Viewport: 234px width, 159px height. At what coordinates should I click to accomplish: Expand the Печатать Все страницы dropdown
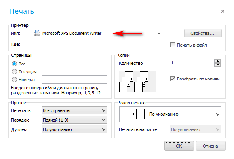point(74,110)
